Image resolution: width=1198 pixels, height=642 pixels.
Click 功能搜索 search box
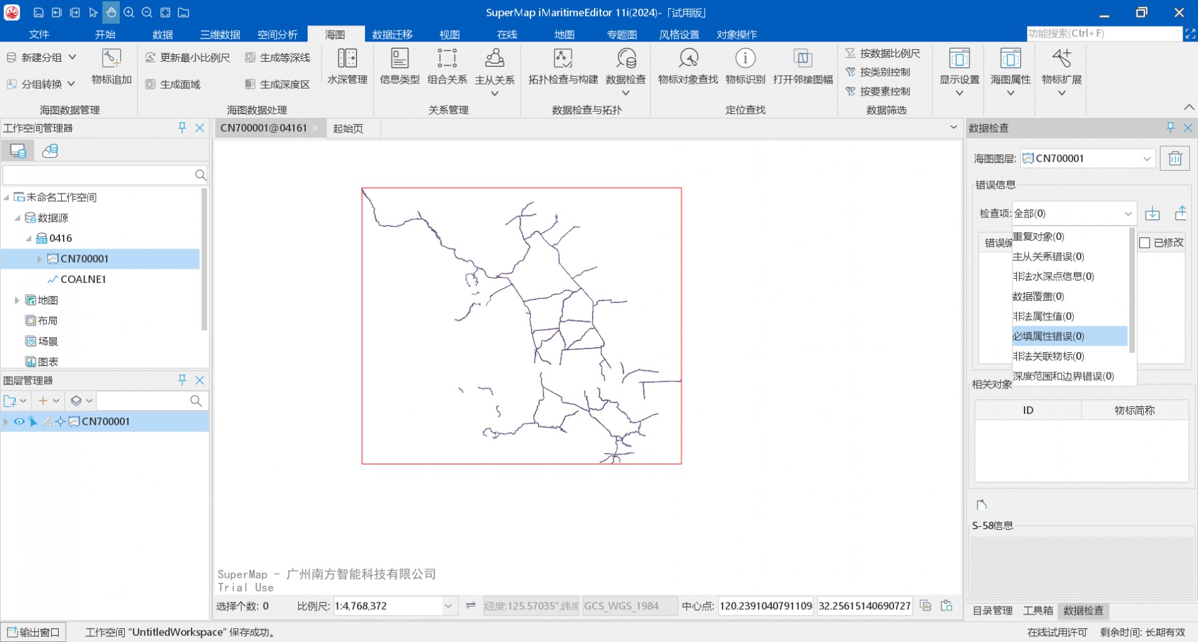(1103, 33)
